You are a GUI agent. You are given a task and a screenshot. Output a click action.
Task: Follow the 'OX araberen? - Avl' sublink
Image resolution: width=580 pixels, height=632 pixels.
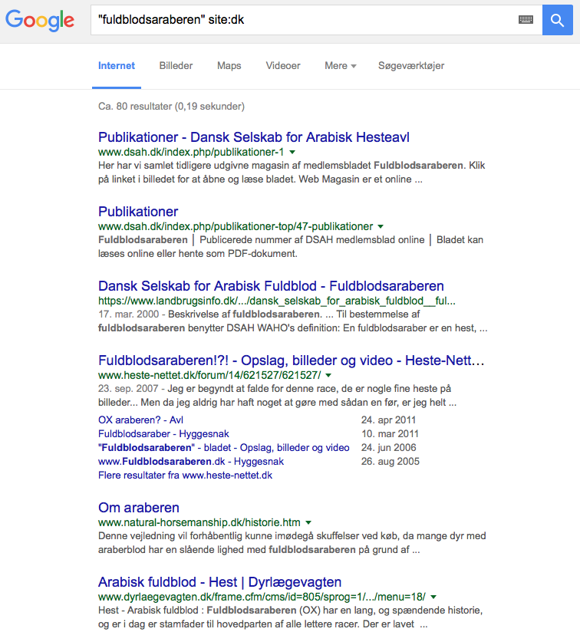(x=140, y=420)
